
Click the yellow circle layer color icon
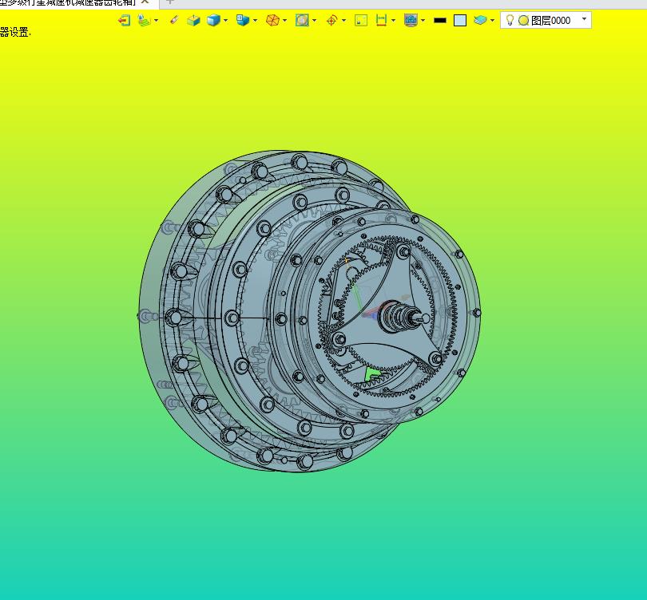(524, 20)
